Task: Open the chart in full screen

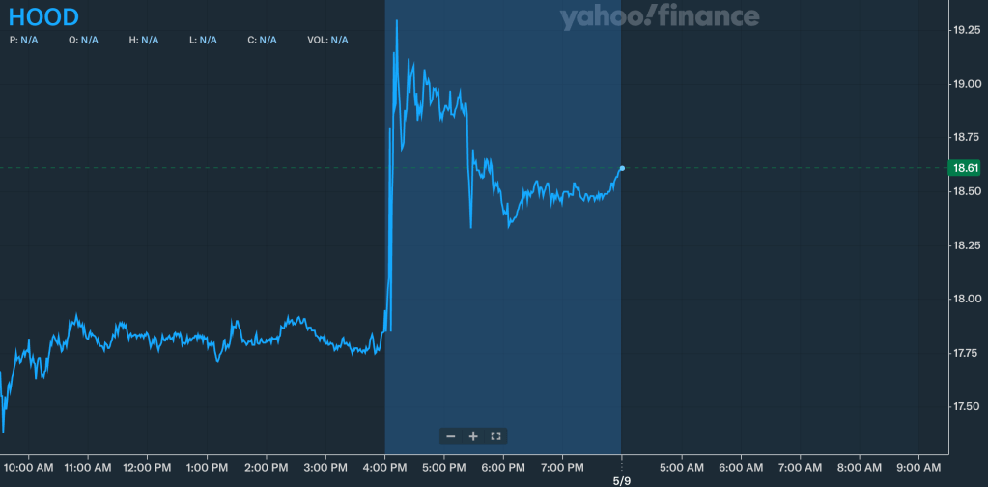Action: click(x=495, y=436)
